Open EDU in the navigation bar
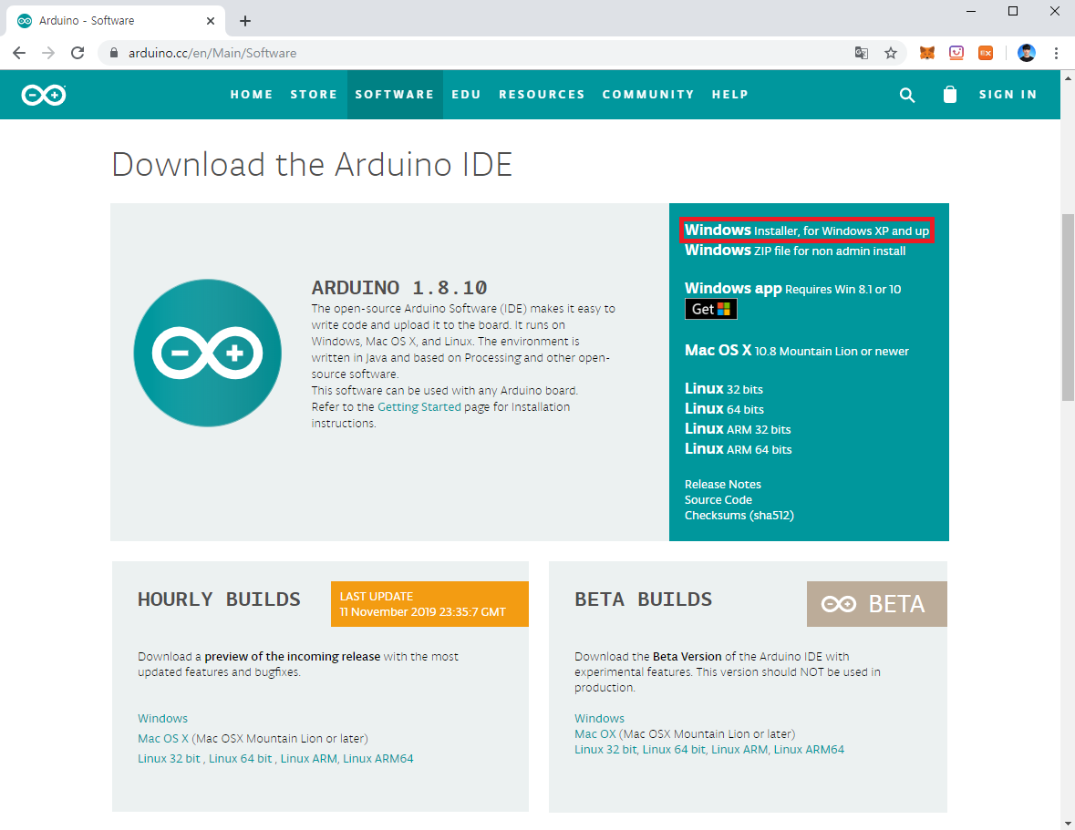The height and width of the screenshot is (830, 1075). tap(466, 95)
